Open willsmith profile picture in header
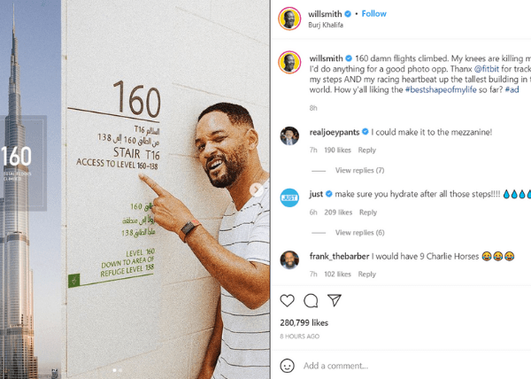The width and height of the screenshot is (531, 379). tap(289, 19)
